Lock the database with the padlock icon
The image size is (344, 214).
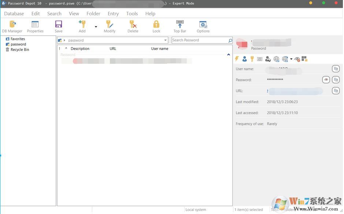(x=156, y=26)
